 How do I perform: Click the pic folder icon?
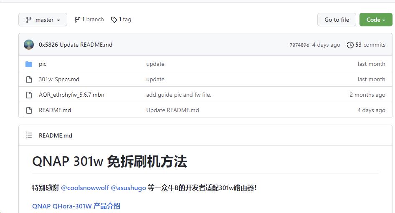[29, 64]
